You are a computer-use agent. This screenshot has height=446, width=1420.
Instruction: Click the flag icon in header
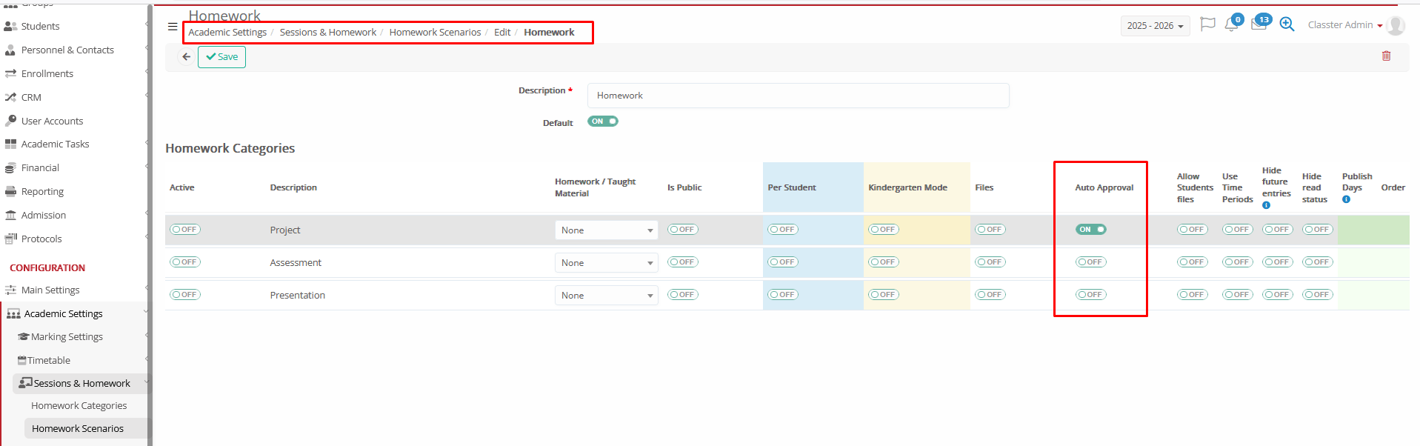pyautogui.click(x=1207, y=24)
